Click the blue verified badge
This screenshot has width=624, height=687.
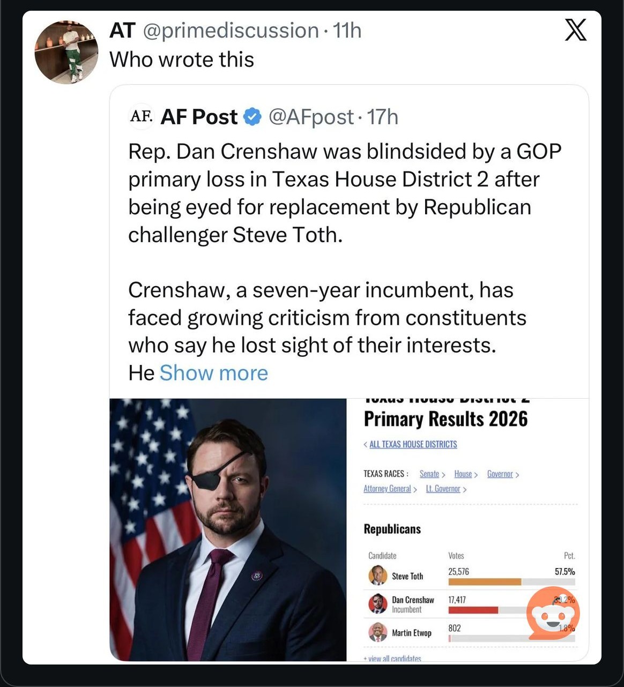coord(252,117)
